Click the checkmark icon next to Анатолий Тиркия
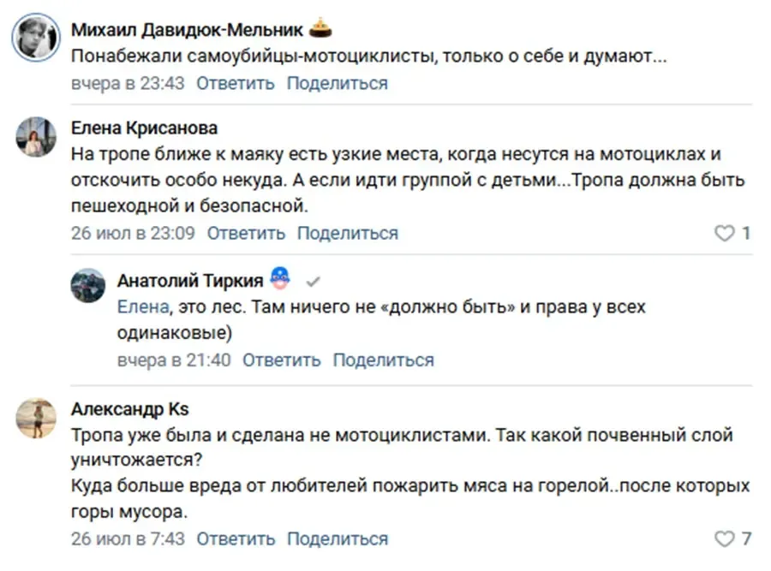Image resolution: width=771 pixels, height=571 pixels. (x=313, y=282)
